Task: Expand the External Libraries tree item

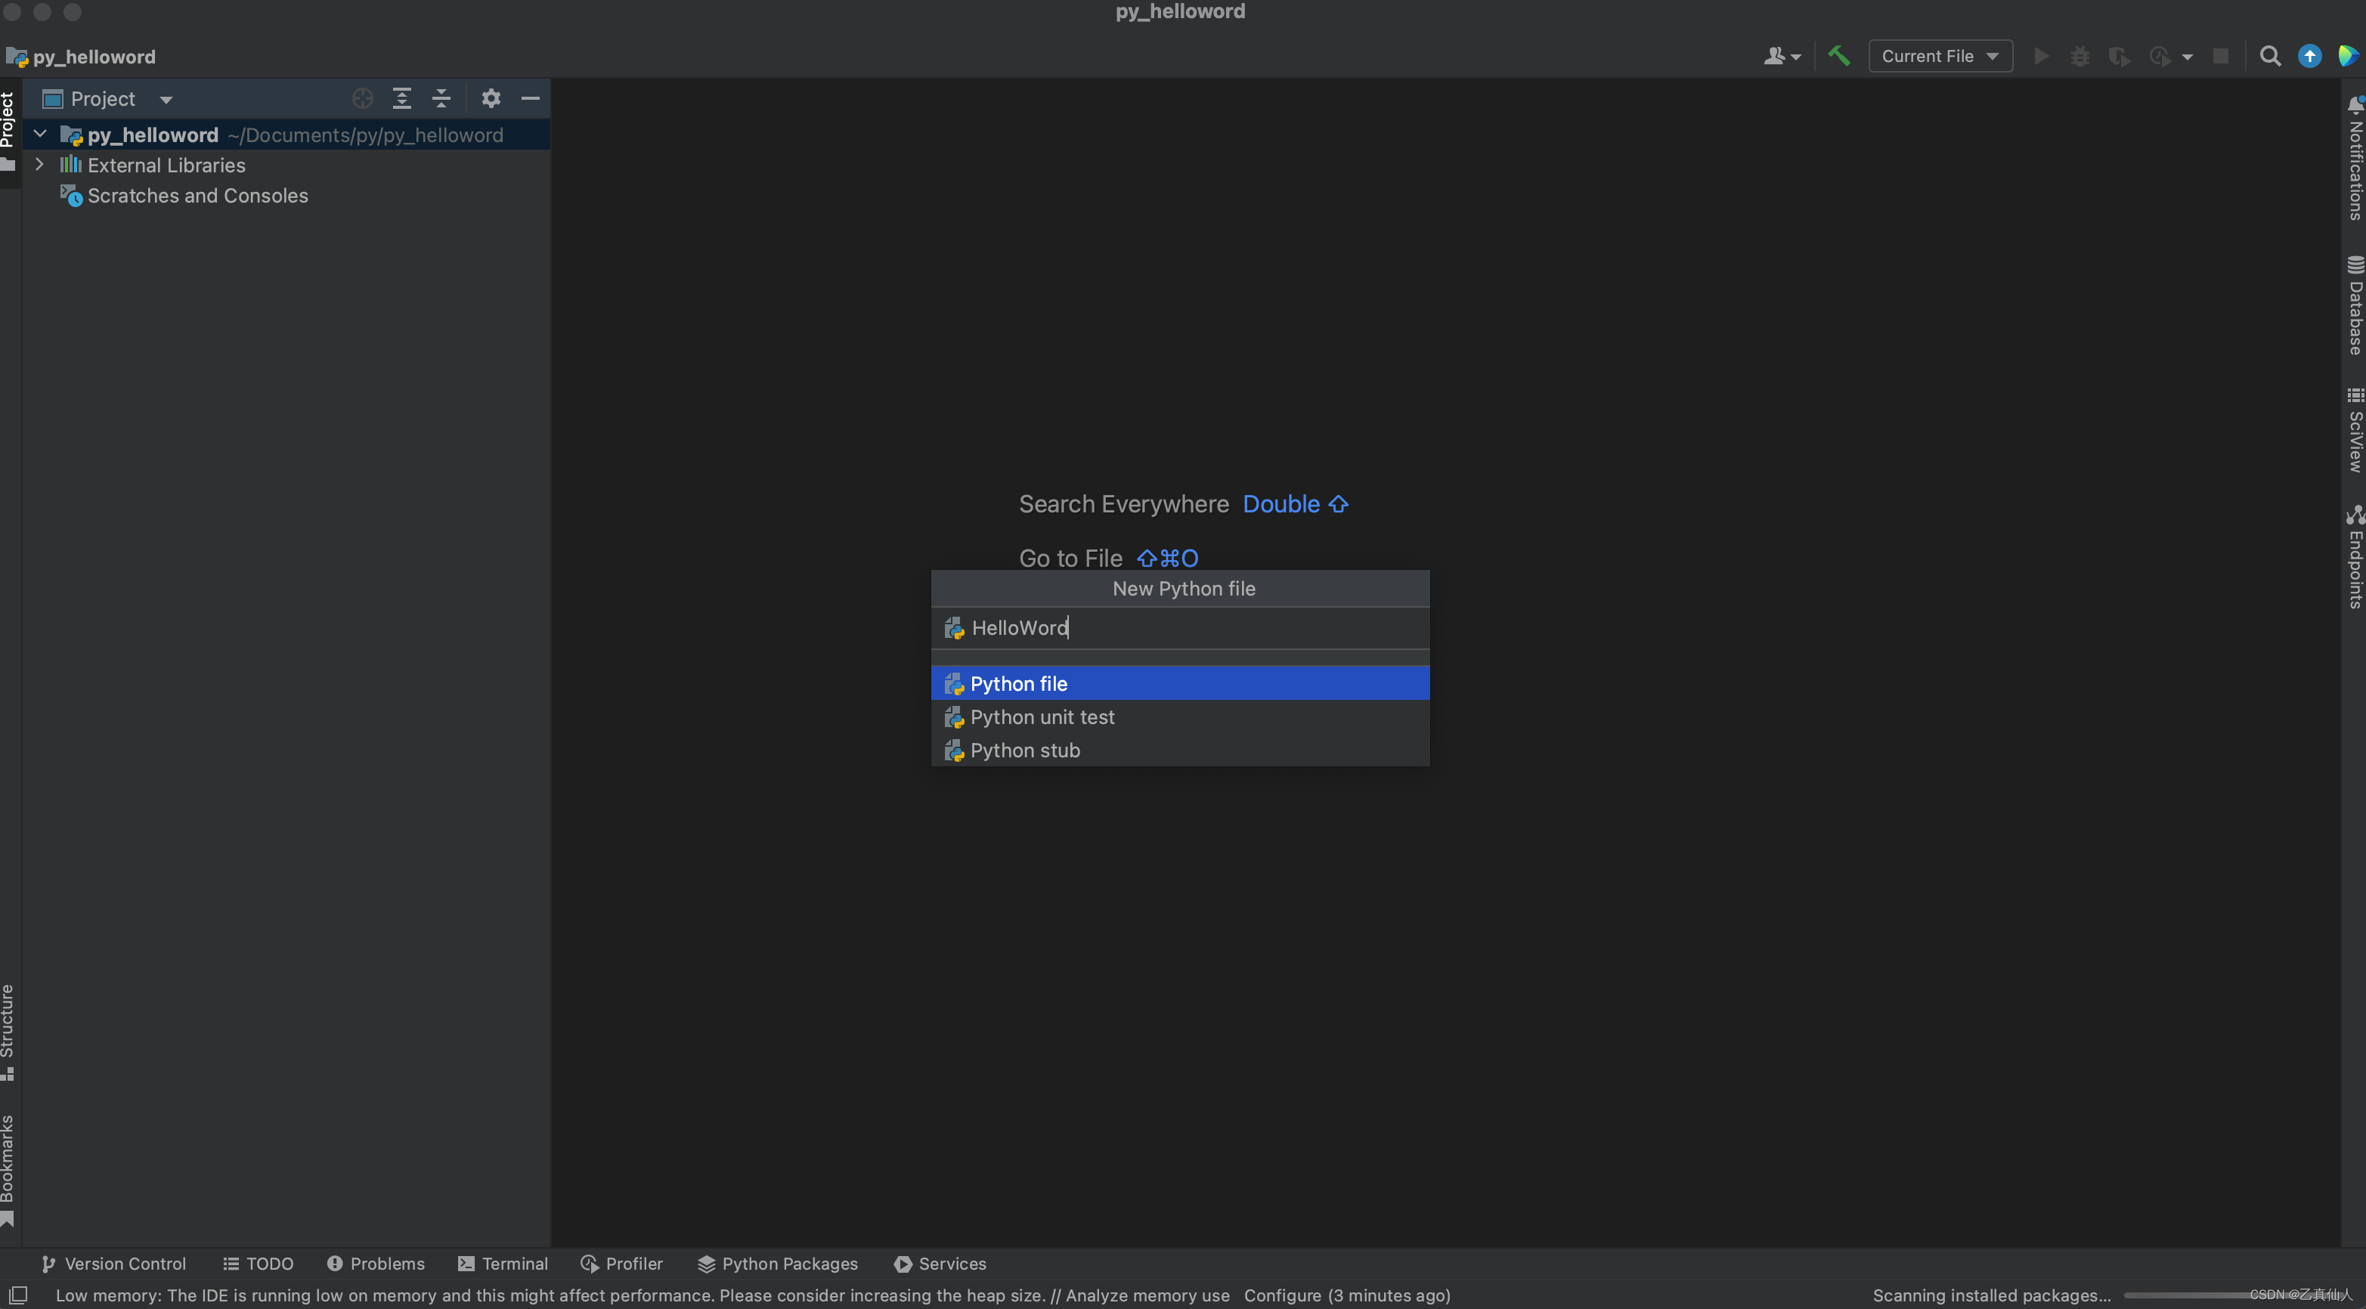Action: point(40,165)
